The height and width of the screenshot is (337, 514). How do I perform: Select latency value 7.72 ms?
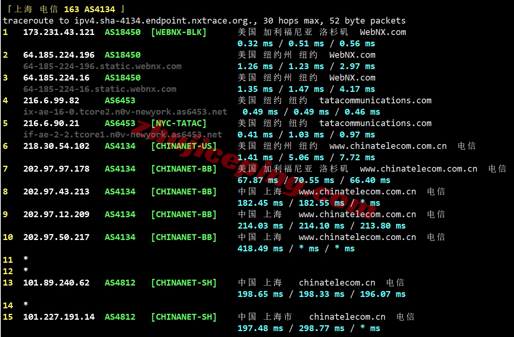point(357,158)
